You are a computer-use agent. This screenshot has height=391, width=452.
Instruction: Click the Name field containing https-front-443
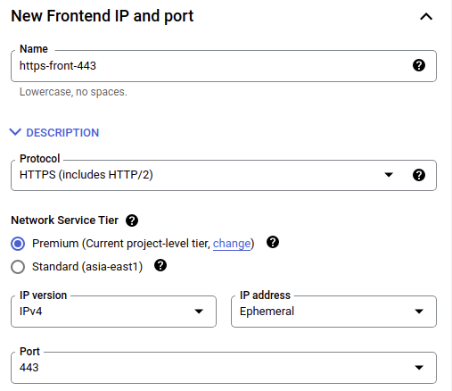pyautogui.click(x=224, y=66)
